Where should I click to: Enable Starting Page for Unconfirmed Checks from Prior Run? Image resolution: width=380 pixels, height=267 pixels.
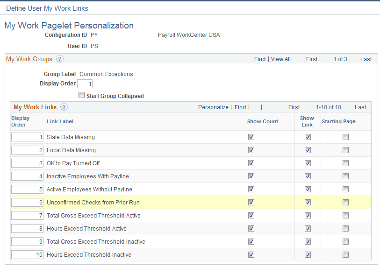pyautogui.click(x=345, y=203)
